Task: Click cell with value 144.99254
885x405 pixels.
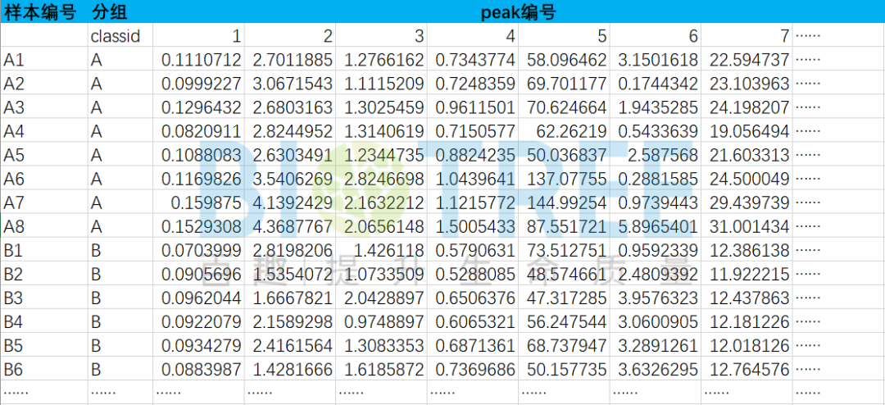Action: (566, 203)
